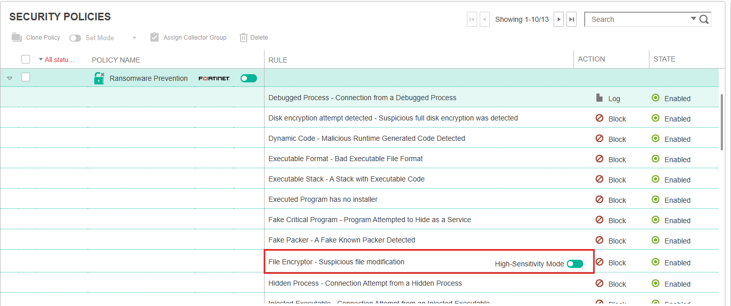Image resolution: width=731 pixels, height=306 pixels.
Task: Toggle High-Sensitivity Mode for File Encryptor
Action: (575, 264)
